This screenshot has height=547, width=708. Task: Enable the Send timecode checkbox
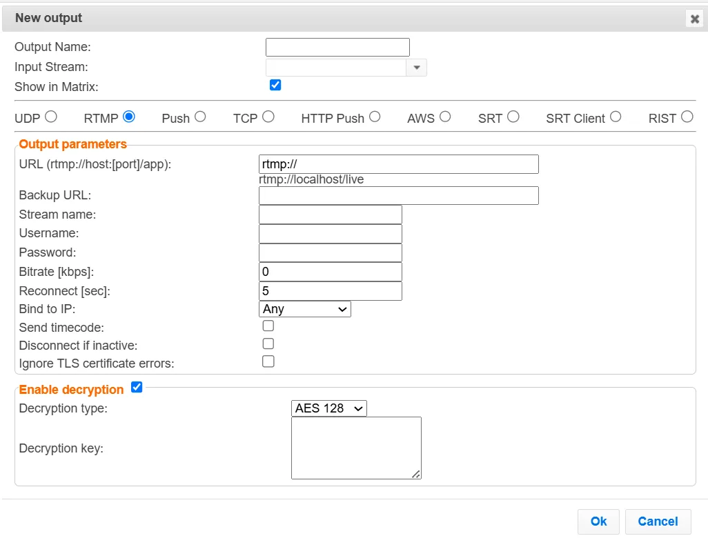[x=268, y=326]
